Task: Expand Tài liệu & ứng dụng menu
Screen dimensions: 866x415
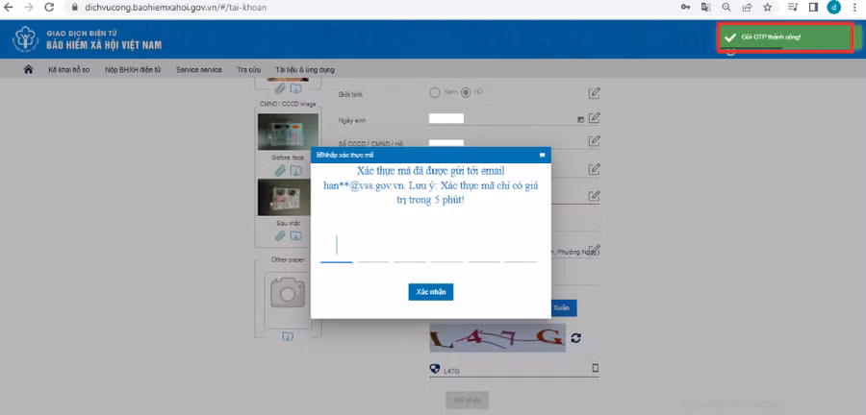Action: pyautogui.click(x=304, y=70)
